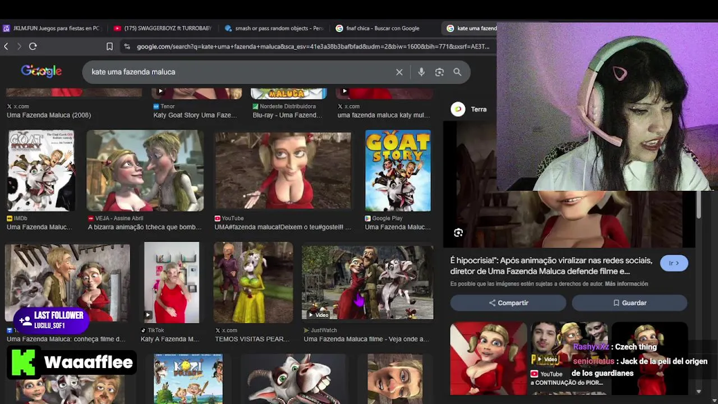Open TikTok Katy A Fazenda thumbnail
The width and height of the screenshot is (718, 404).
pyautogui.click(x=172, y=282)
